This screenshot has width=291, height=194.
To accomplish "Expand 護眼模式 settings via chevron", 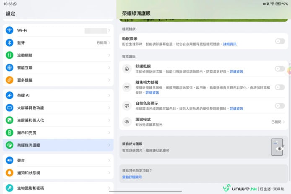I will pyautogui.click(x=284, y=122).
